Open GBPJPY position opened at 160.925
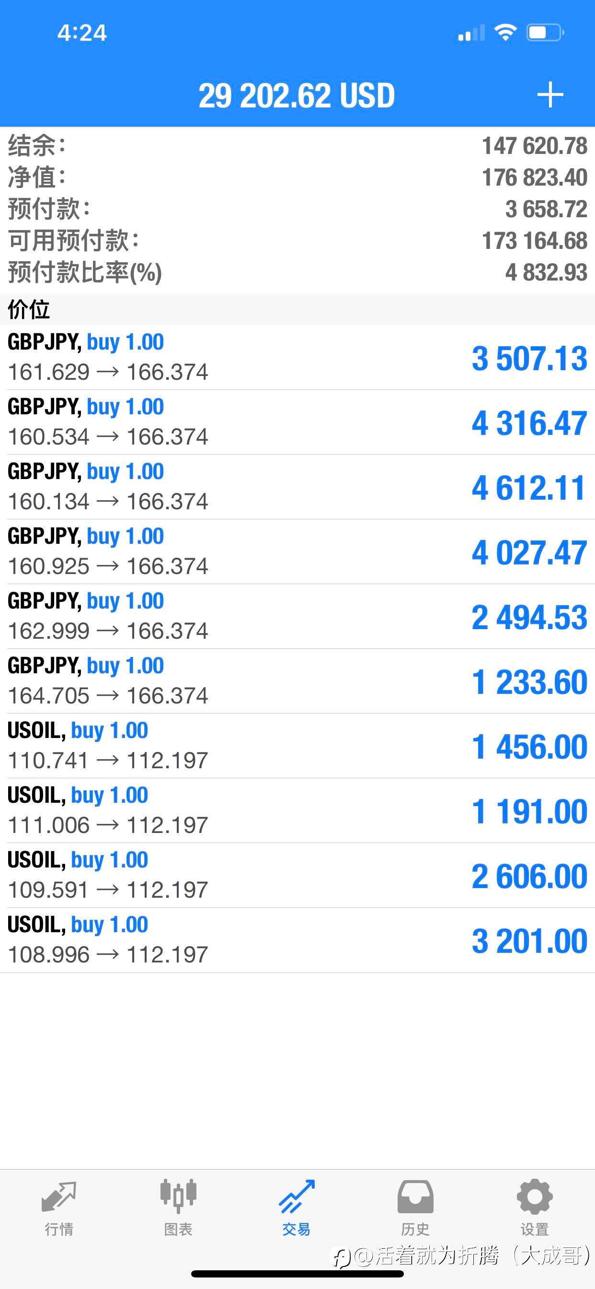595x1289 pixels. (x=297, y=551)
